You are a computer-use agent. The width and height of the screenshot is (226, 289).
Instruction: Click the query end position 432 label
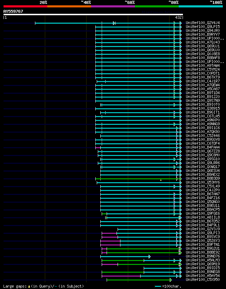(x=178, y=17)
